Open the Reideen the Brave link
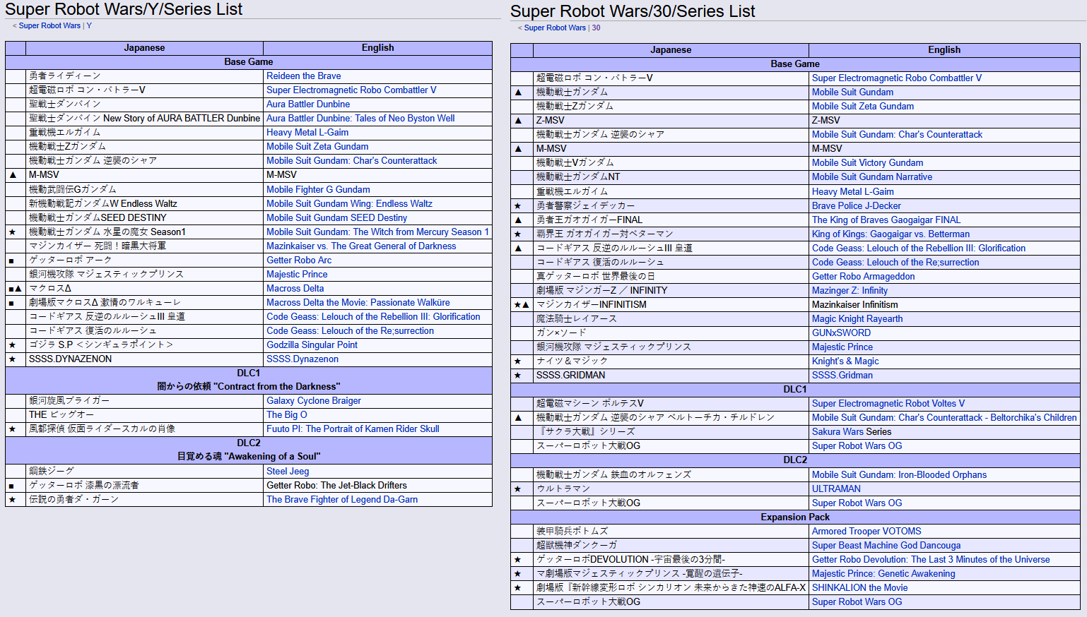The width and height of the screenshot is (1087, 617). tap(303, 76)
